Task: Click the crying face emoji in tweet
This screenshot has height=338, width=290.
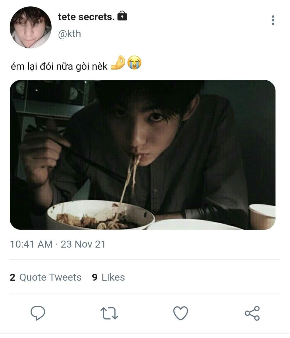Action: pos(134,63)
